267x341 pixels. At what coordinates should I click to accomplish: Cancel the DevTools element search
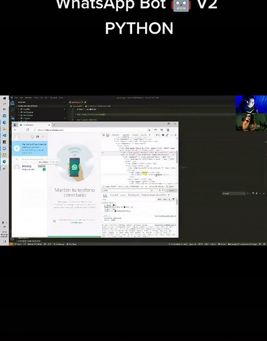tap(171, 190)
